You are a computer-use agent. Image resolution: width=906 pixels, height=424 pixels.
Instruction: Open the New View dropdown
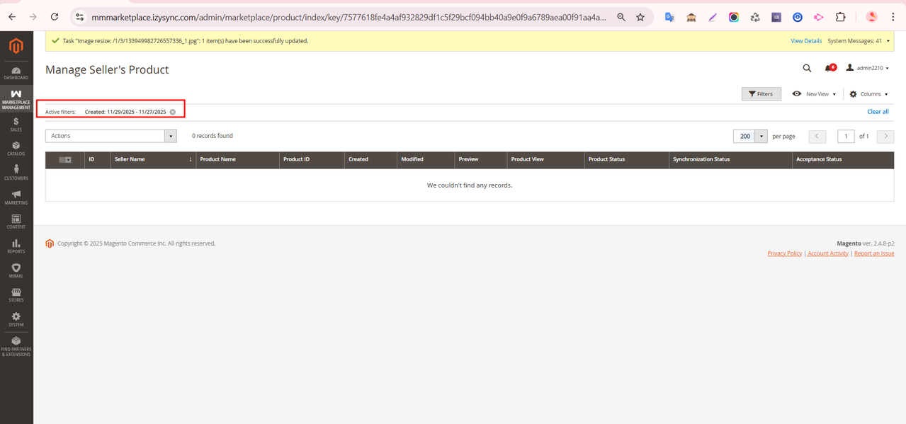point(814,94)
